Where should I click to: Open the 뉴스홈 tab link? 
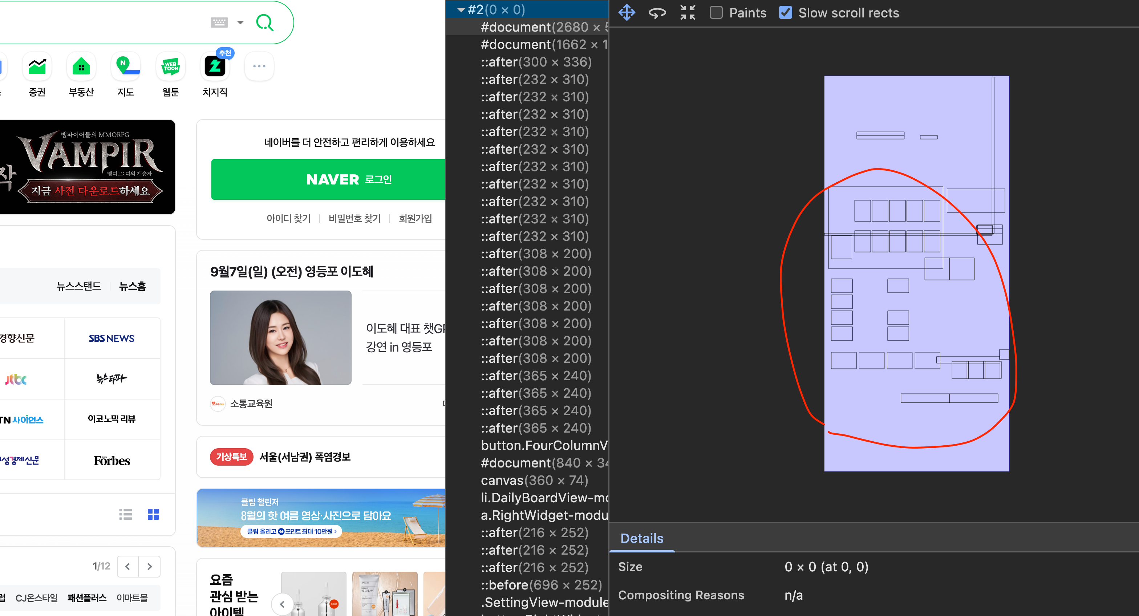(x=132, y=286)
